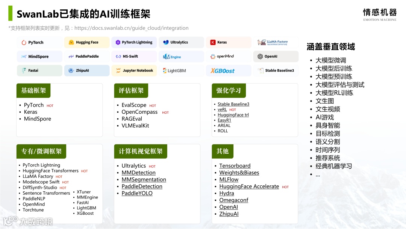Click the ZhipuAI round logo
This screenshot has width=406, height=229.
[71, 70]
